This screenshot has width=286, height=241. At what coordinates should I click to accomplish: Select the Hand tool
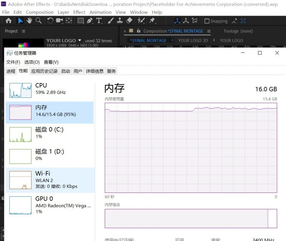click(x=29, y=21)
